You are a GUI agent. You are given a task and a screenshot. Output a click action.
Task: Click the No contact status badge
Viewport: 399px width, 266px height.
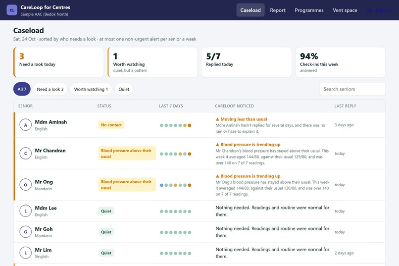point(111,125)
